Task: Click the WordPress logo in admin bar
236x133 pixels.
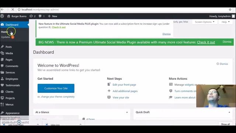Action: point(2,16)
